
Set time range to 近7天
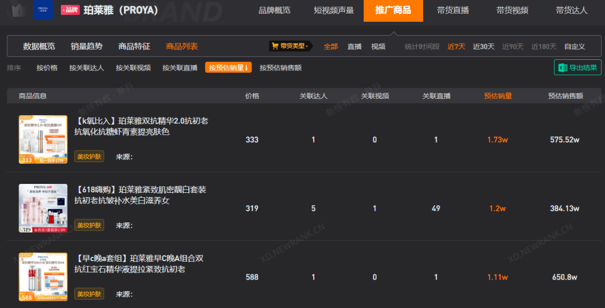(x=457, y=46)
